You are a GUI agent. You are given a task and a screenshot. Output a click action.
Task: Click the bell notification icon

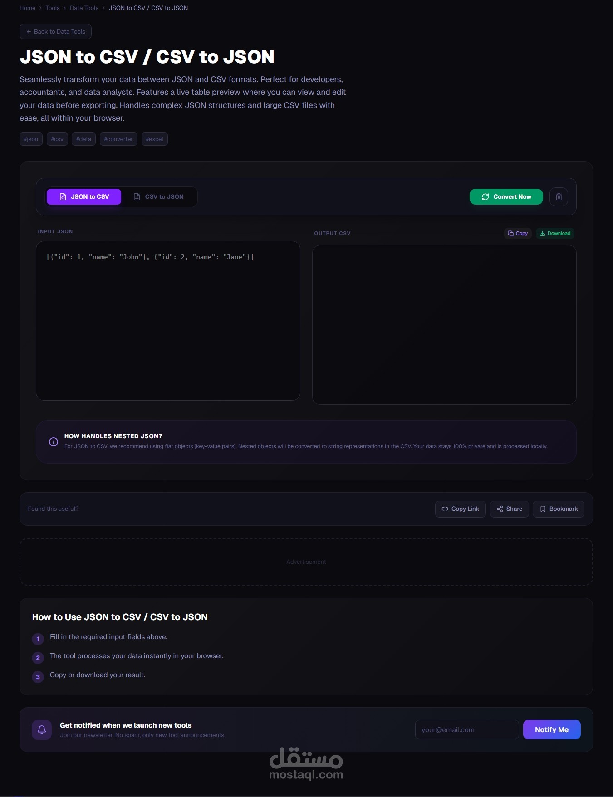click(x=42, y=729)
